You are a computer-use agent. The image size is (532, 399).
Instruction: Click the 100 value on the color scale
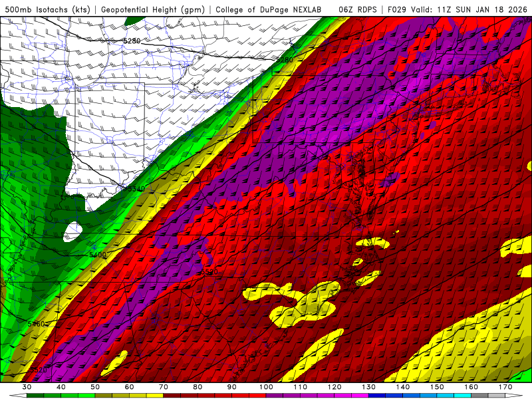click(267, 387)
